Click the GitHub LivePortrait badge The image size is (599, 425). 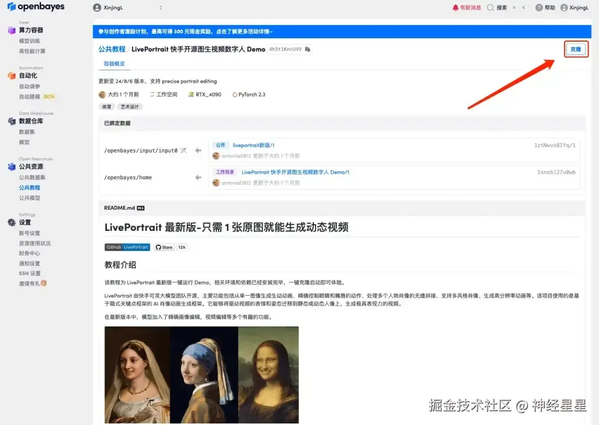[x=127, y=247]
